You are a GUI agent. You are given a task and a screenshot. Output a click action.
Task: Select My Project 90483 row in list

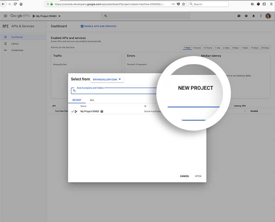[x=89, y=111]
